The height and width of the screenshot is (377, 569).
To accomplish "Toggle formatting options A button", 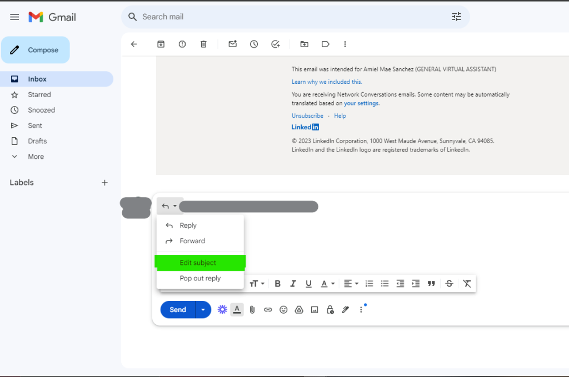I will pos(237,310).
